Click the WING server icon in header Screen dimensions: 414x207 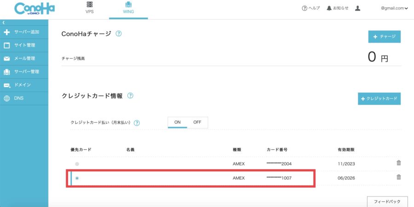128,5
